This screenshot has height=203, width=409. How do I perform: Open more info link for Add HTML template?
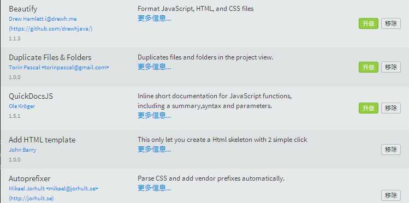click(x=154, y=150)
